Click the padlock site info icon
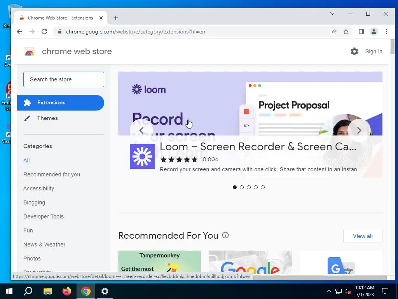The width and height of the screenshot is (398, 299). (60, 32)
